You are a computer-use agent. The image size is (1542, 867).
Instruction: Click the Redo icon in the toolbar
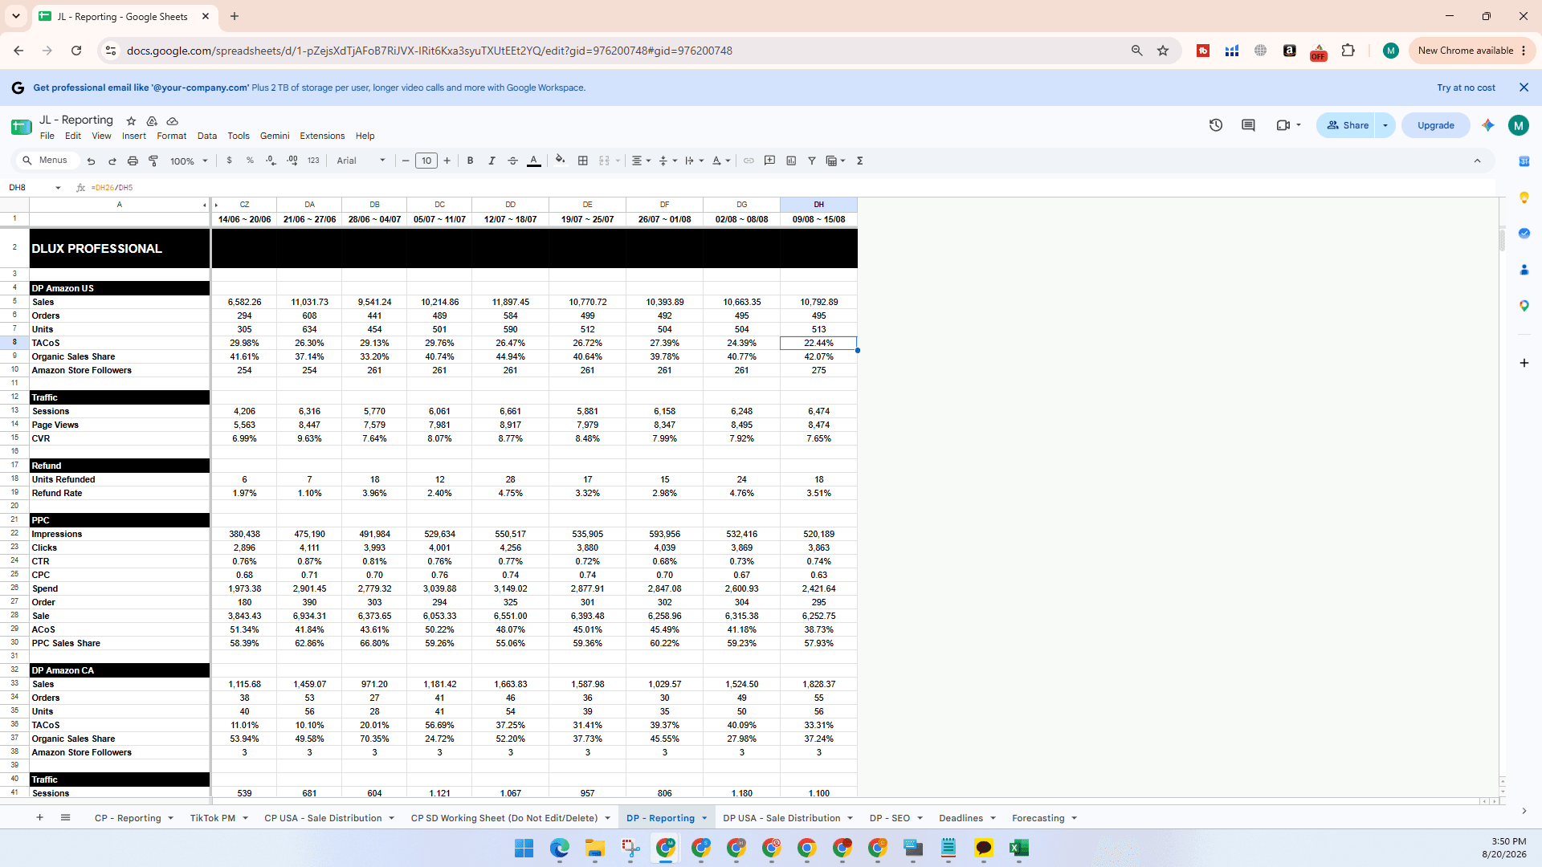click(112, 161)
